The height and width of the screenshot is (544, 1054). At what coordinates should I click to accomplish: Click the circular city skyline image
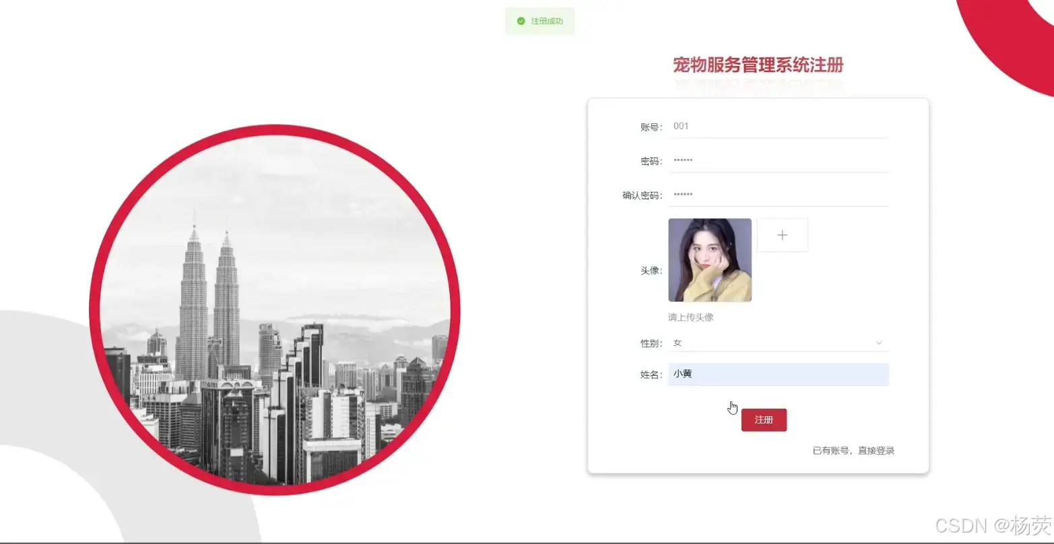[275, 310]
